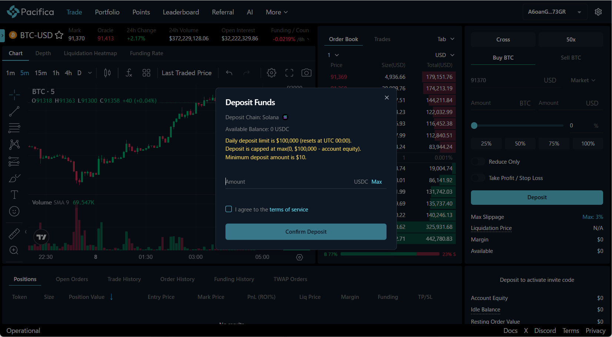Click the deposit Amount input field
The width and height of the screenshot is (612, 337).
(x=287, y=182)
